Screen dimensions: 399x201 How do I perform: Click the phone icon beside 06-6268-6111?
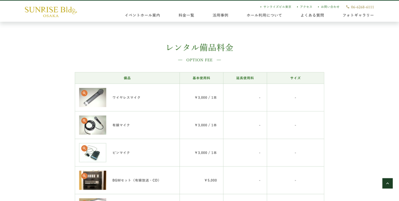348,7
